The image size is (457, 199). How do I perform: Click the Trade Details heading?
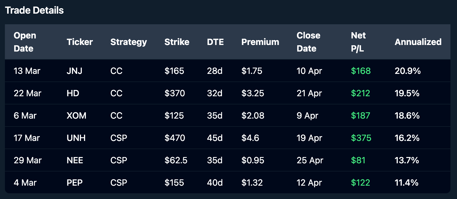pyautogui.click(x=34, y=10)
